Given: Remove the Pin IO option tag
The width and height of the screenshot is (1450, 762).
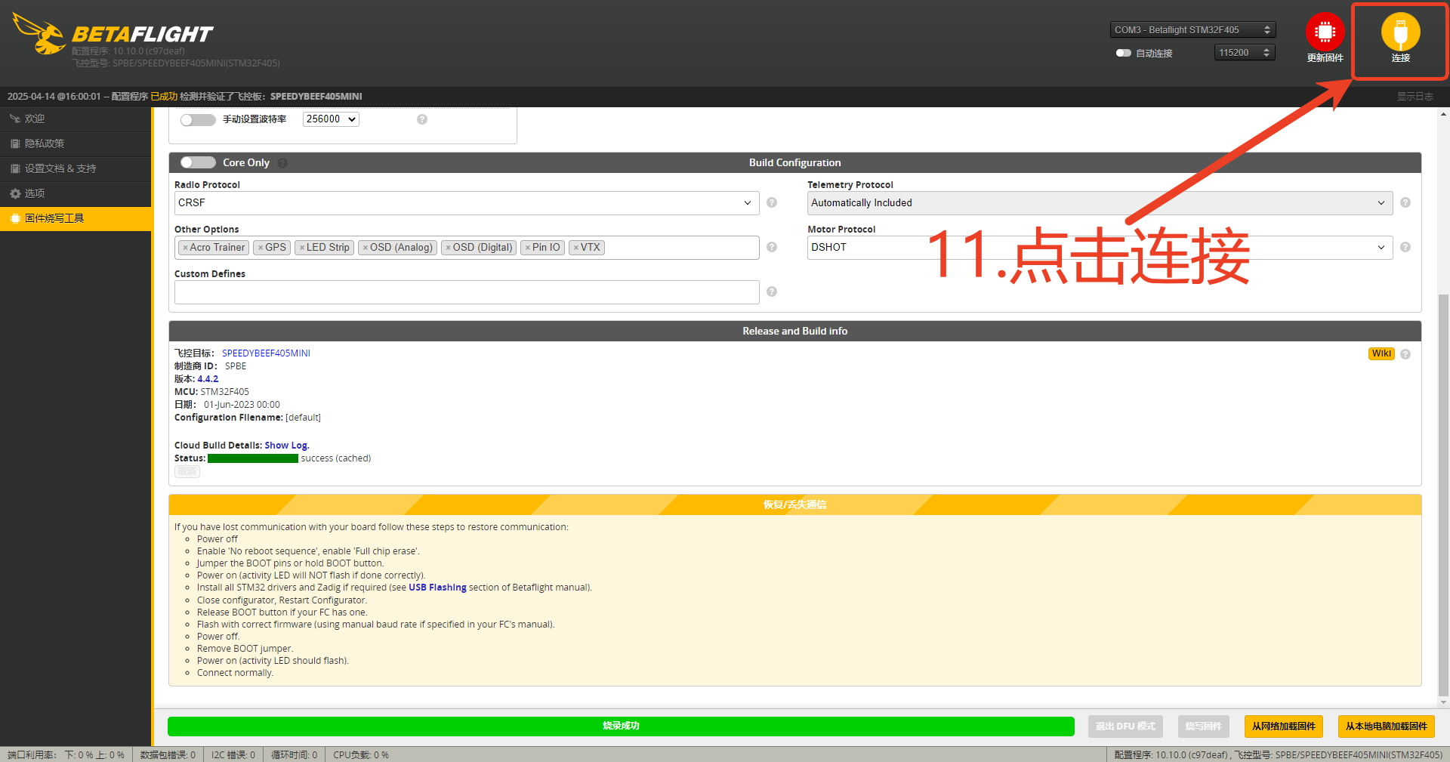Looking at the screenshot, I should click(528, 248).
